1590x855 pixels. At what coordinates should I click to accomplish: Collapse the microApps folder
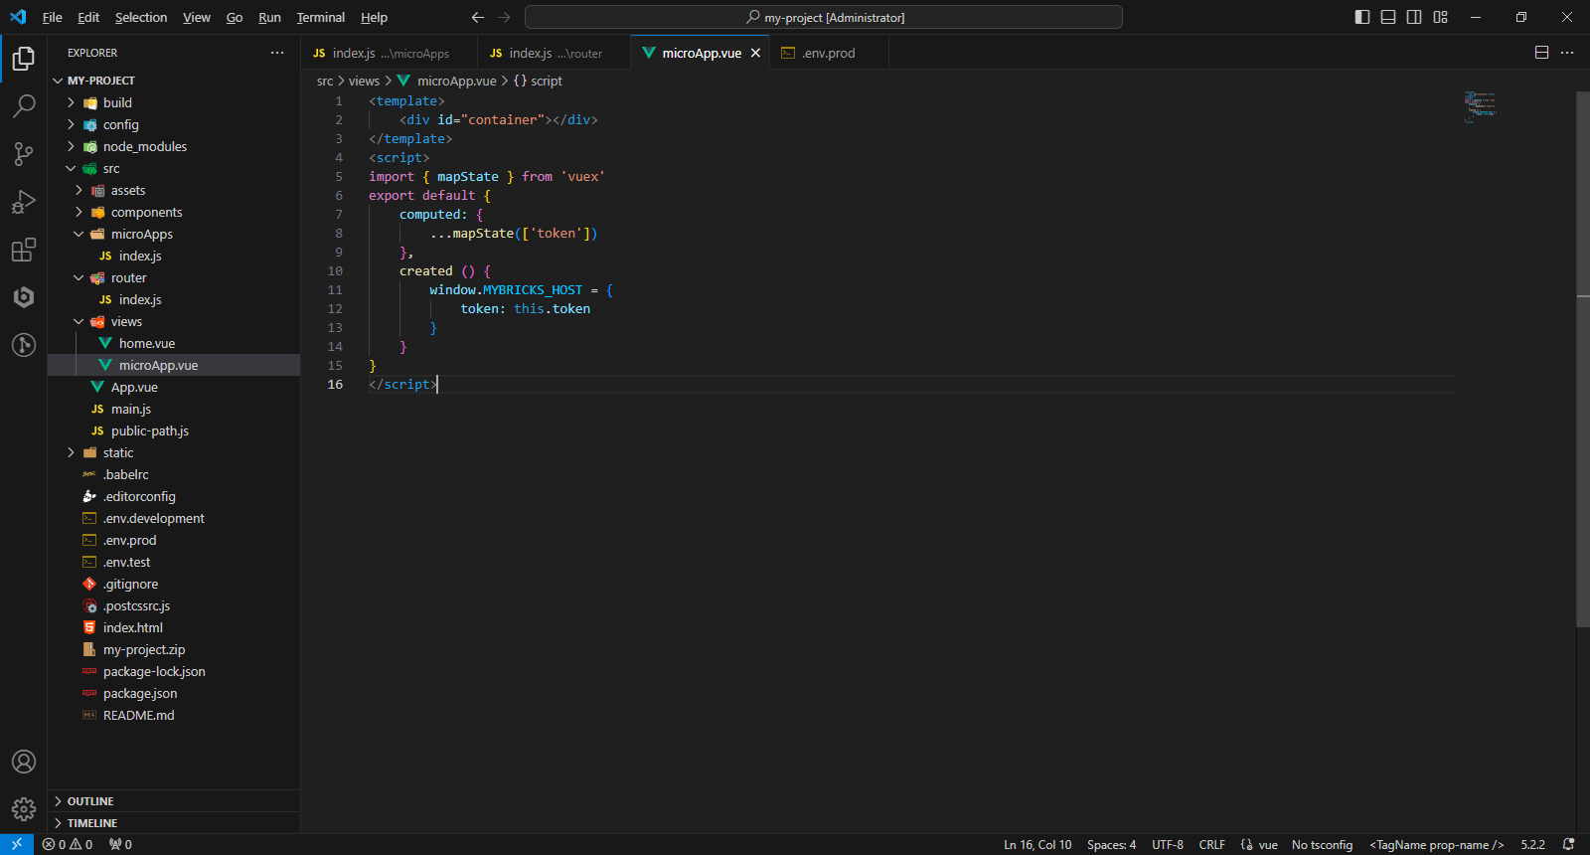pyautogui.click(x=174, y=234)
